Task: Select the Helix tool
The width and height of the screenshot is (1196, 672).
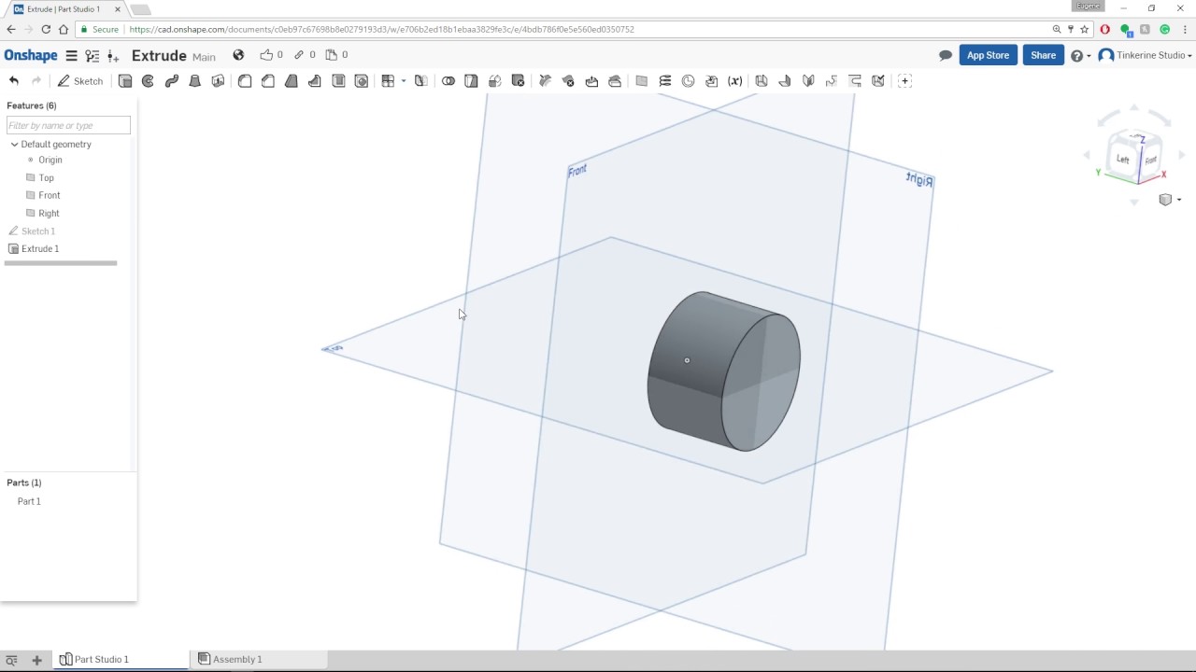Action: coord(665,81)
